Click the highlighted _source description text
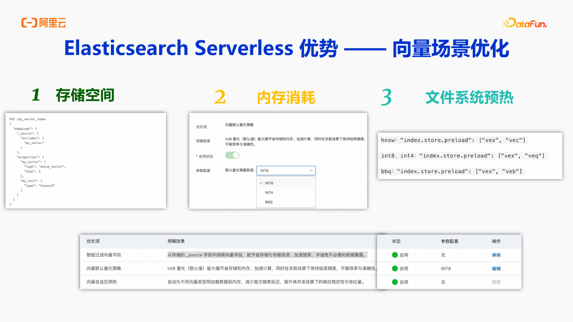 [x=267, y=255]
